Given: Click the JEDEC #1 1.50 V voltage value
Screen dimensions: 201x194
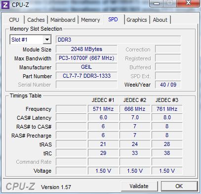Looking at the screenshot, I should click(x=103, y=171).
